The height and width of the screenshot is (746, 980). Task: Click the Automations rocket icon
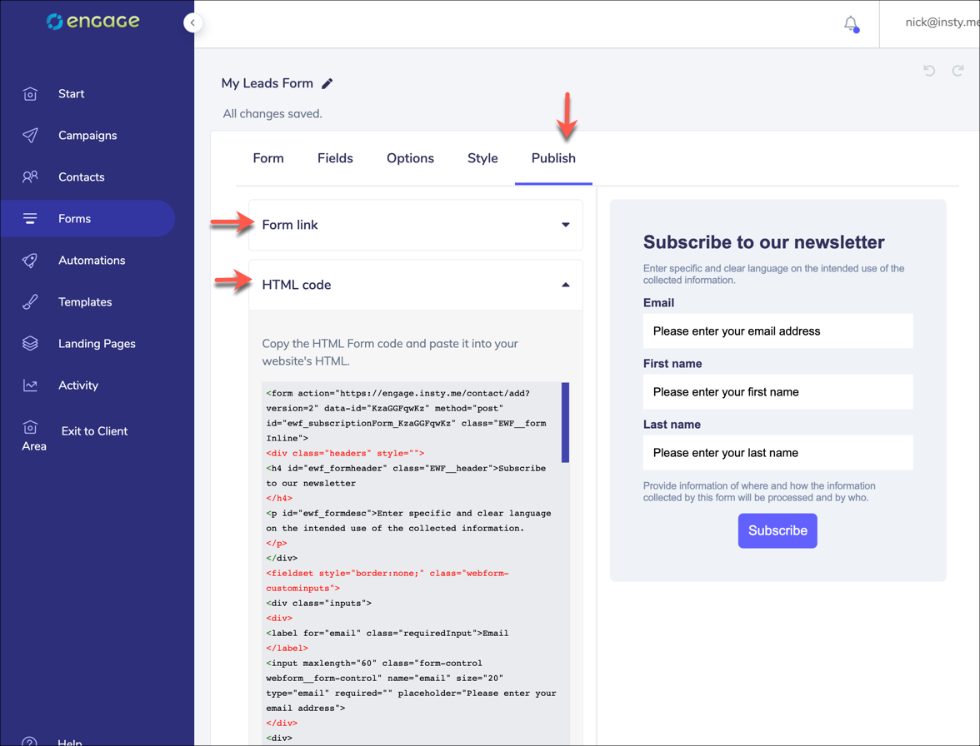[30, 261]
